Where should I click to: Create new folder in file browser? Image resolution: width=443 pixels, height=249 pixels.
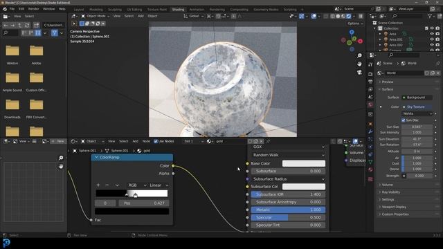36,26
